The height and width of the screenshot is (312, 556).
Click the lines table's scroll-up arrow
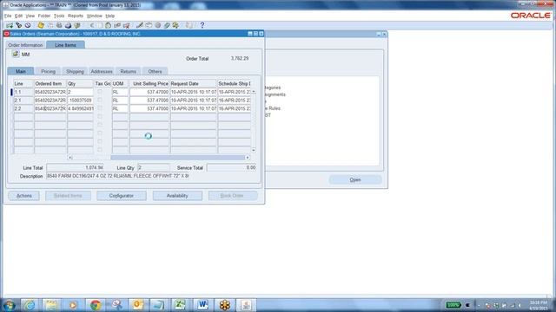[254, 92]
